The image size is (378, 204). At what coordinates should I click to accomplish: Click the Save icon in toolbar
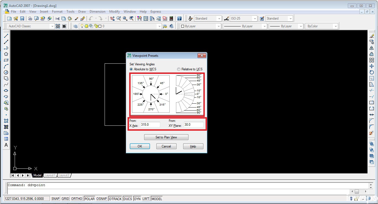point(22,18)
